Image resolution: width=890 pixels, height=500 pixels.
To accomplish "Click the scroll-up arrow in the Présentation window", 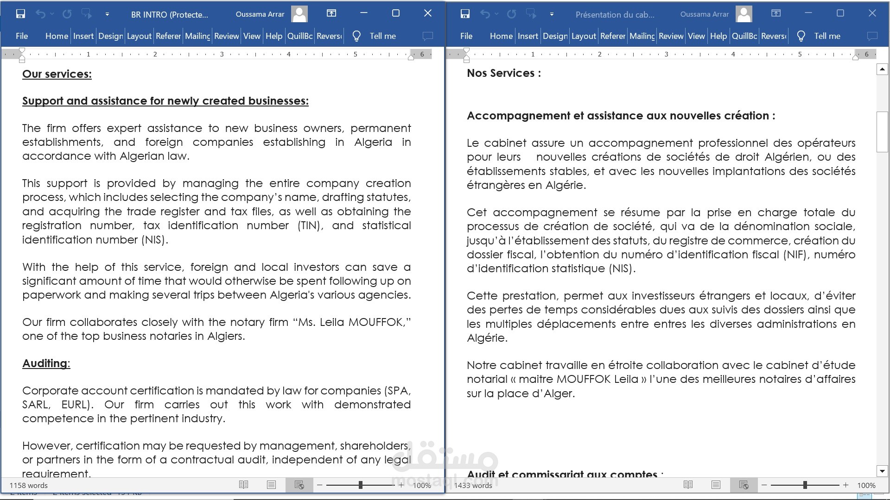I will click(x=882, y=70).
